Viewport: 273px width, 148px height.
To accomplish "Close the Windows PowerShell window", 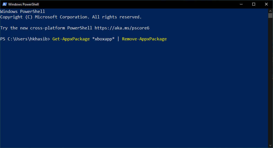I will pyautogui.click(x=266, y=4).
